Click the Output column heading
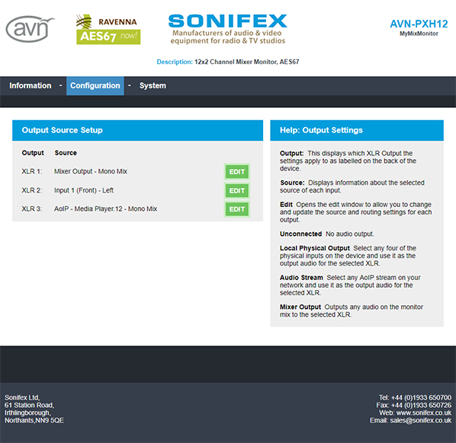 (33, 153)
